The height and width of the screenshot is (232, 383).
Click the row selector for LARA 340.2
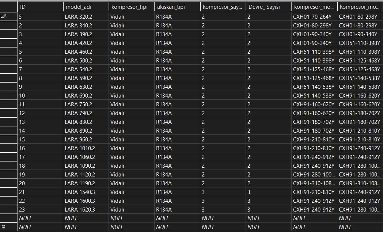tap(8, 26)
